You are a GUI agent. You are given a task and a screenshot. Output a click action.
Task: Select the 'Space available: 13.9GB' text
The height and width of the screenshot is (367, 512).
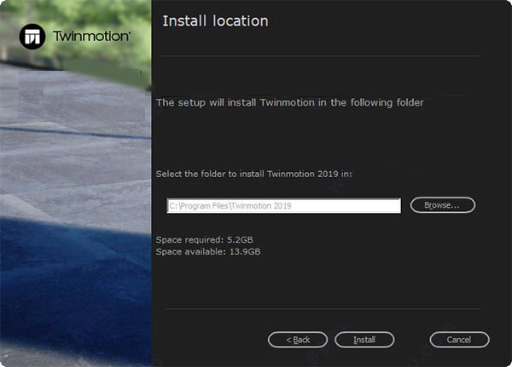click(x=208, y=251)
